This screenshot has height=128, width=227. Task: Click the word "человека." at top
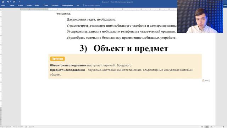tap(63, 14)
